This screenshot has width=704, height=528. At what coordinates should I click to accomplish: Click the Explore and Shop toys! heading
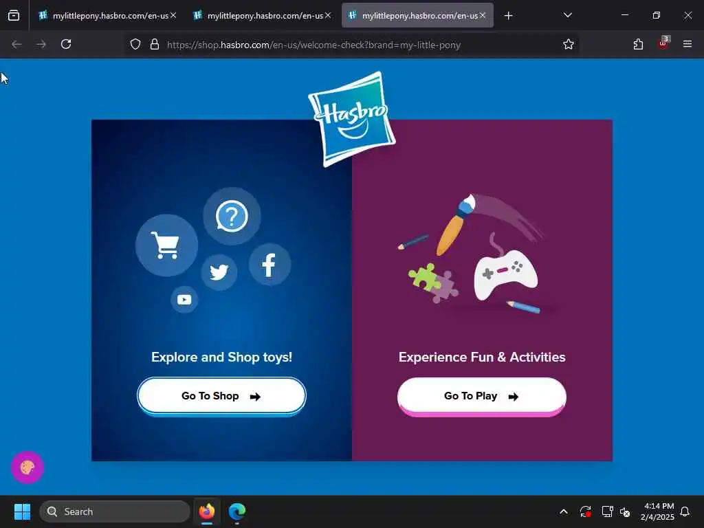(222, 357)
